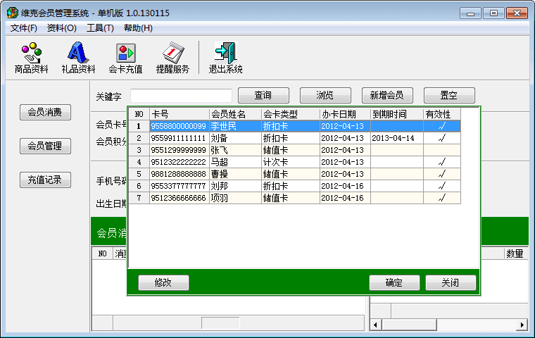535x338 pixels.
Task: Toggle validity checkmark for 李世民 row
Action: (x=441, y=127)
